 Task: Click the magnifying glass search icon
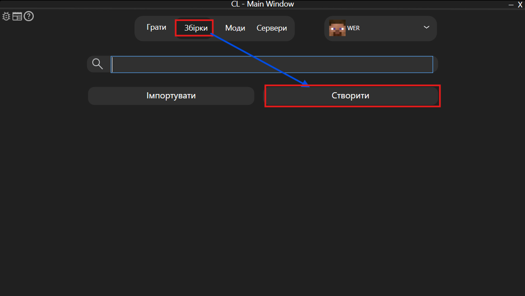[x=98, y=64]
